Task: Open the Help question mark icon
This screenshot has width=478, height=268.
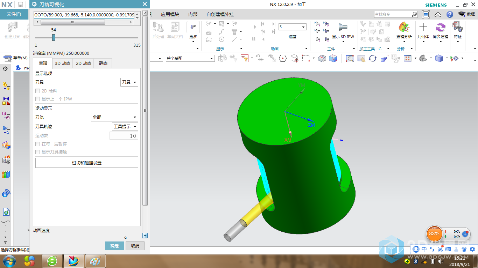Action: point(450,14)
